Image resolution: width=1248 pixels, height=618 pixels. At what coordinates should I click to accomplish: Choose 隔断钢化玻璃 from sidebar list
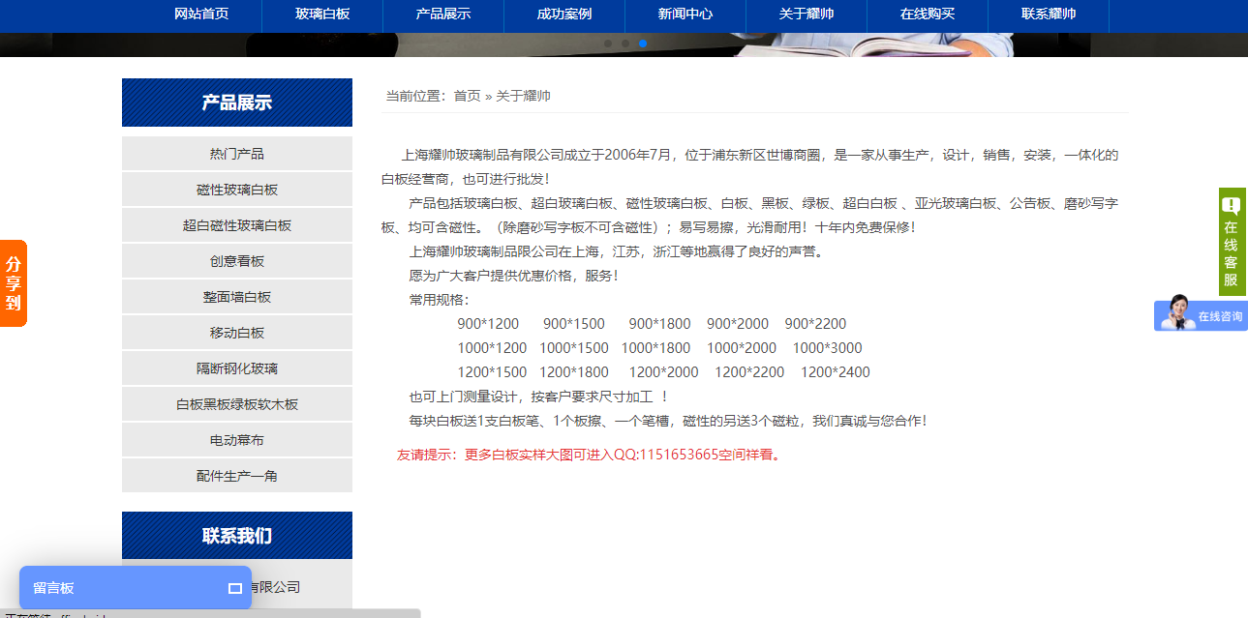click(x=237, y=368)
